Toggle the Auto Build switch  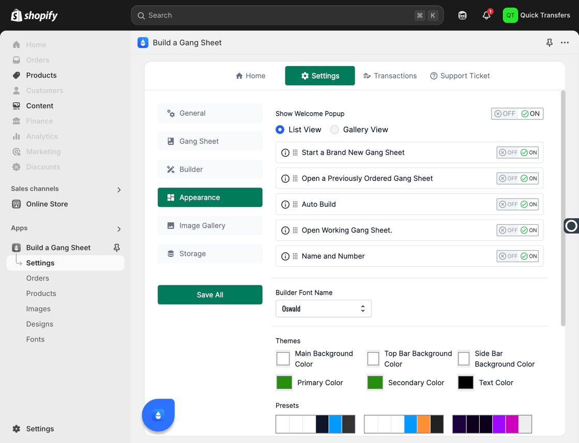517,204
